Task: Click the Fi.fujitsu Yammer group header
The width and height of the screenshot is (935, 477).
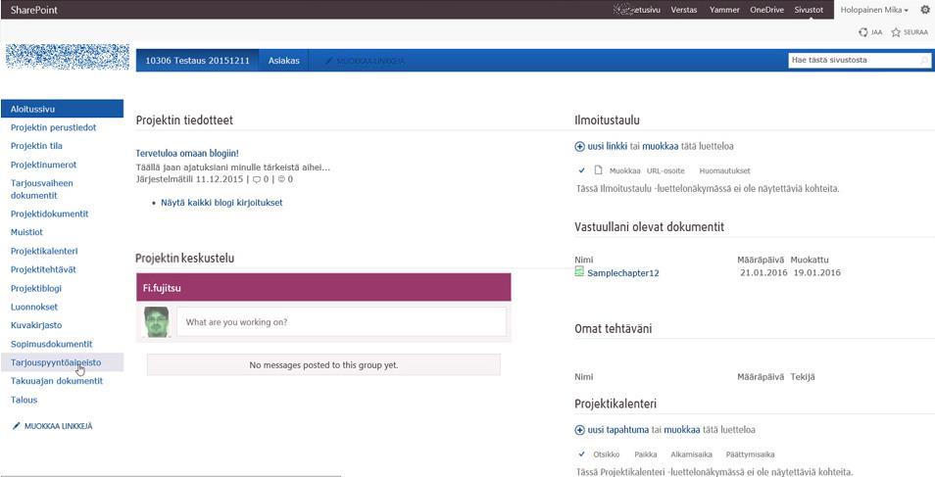Action: (x=323, y=287)
